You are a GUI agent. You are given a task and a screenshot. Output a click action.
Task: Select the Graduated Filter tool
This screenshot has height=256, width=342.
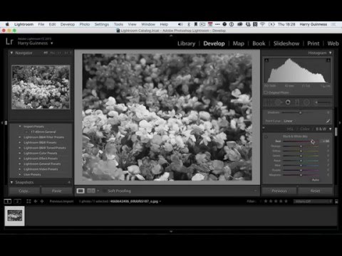[297, 102]
